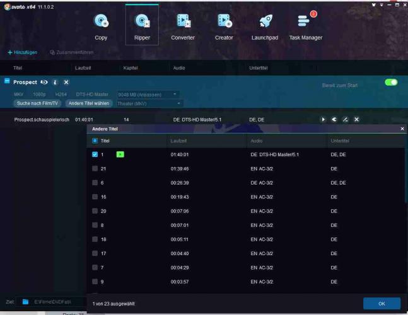Open the Creator module
The image size is (408, 315).
click(x=224, y=27)
